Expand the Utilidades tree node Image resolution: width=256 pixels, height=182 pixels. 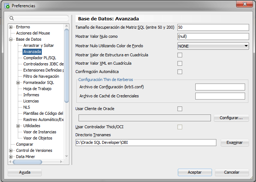click(x=18, y=126)
